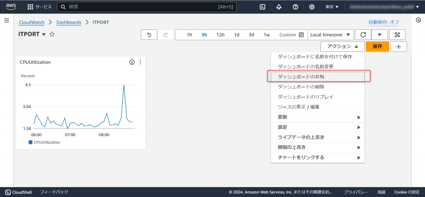This screenshot has height=197, width=425.
Task: Click the 08:00 axis label
Action: 104,135
